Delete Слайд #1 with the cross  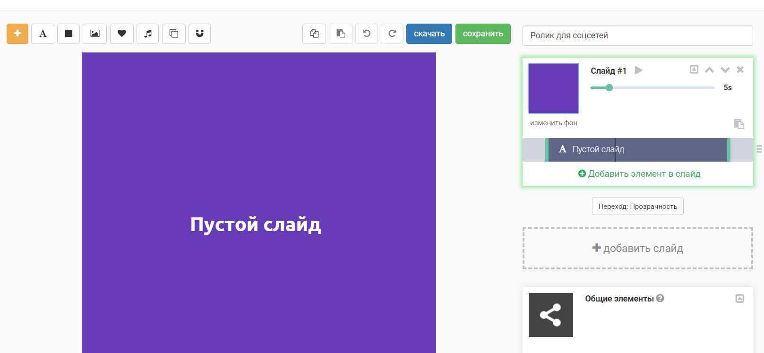coord(740,69)
